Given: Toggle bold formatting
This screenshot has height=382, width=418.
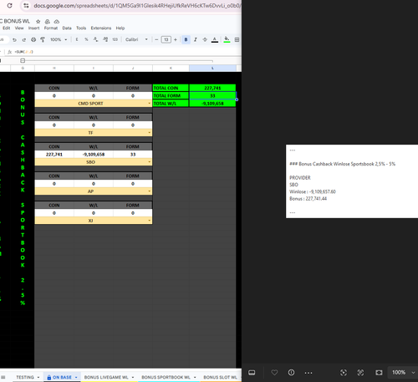Looking at the screenshot, I should click(186, 40).
